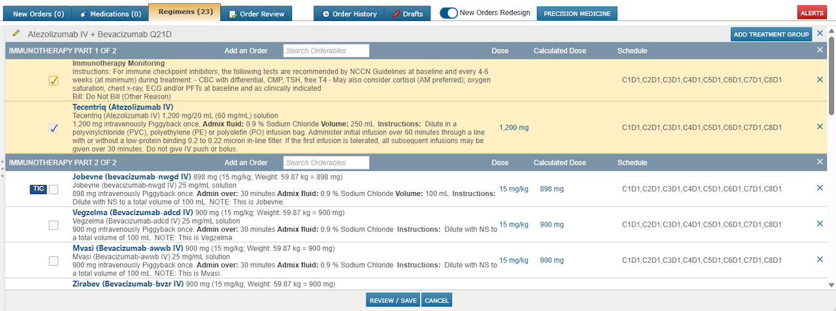Delete the Tecentriq order row

point(820,127)
